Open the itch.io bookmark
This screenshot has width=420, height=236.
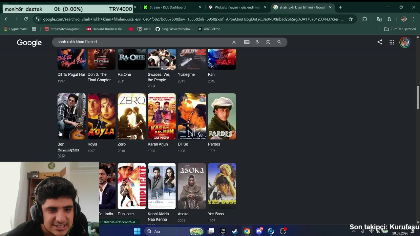pos(63,29)
